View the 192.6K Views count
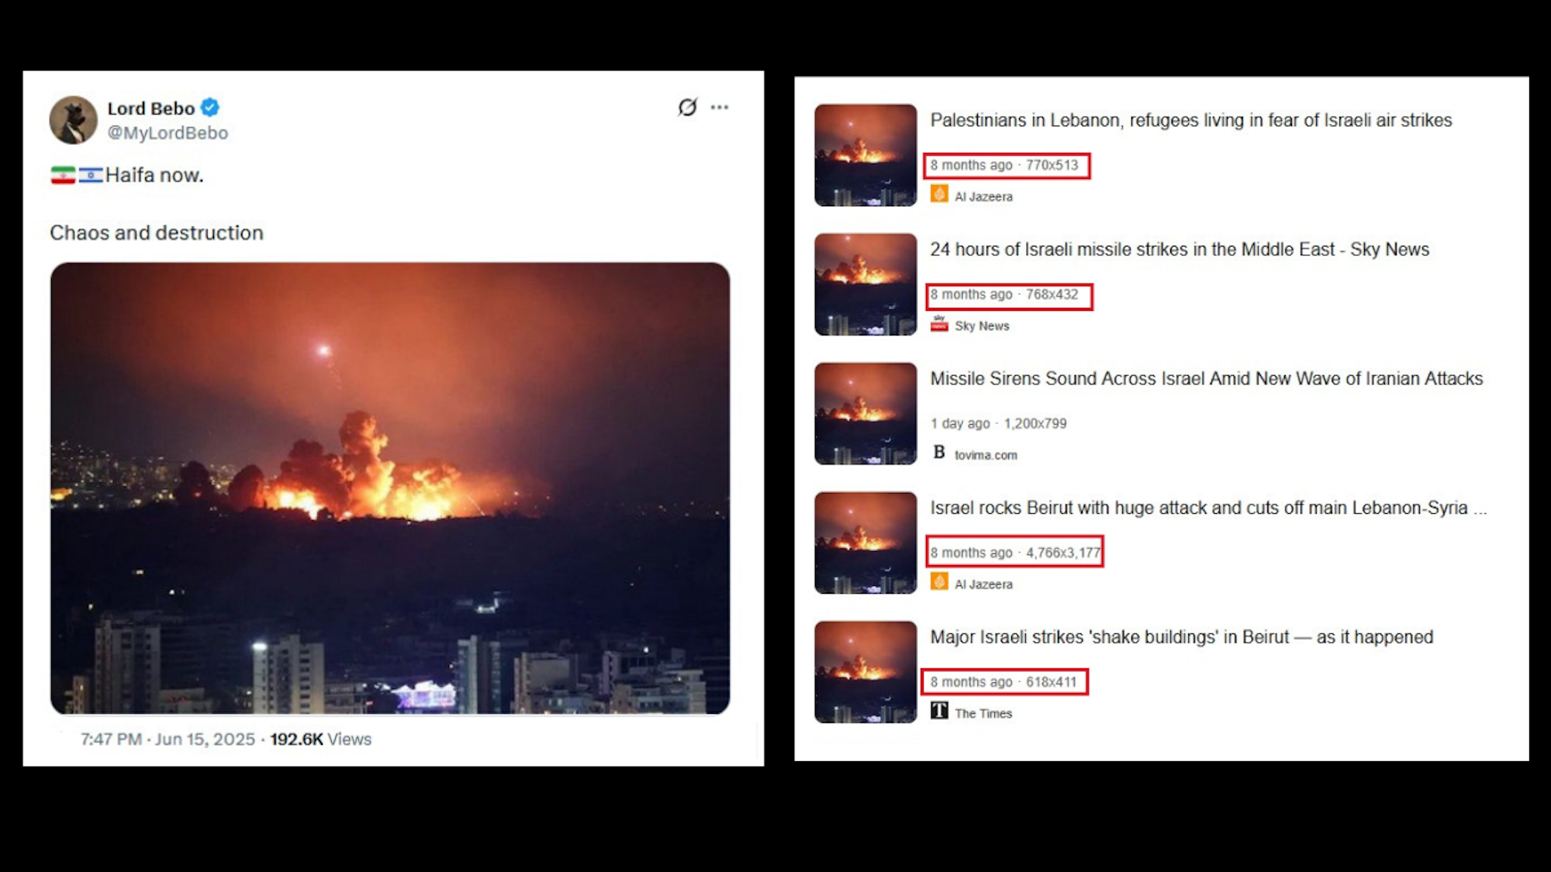Image resolution: width=1551 pixels, height=872 pixels. point(320,739)
